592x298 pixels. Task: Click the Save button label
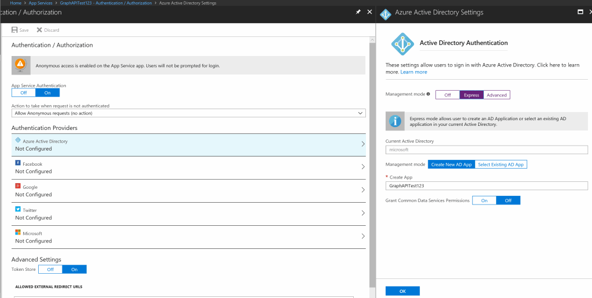pyautogui.click(x=24, y=30)
